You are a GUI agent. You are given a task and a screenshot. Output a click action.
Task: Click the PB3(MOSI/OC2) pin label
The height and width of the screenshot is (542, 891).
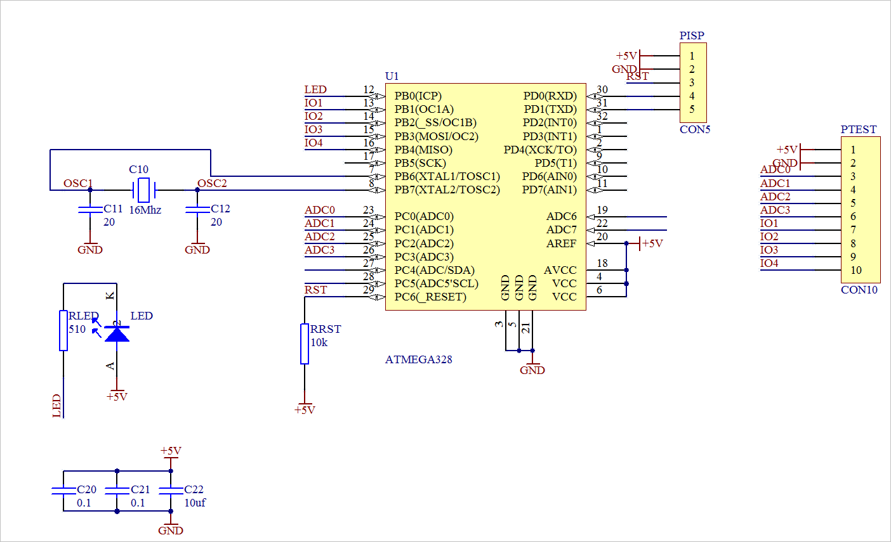437,136
